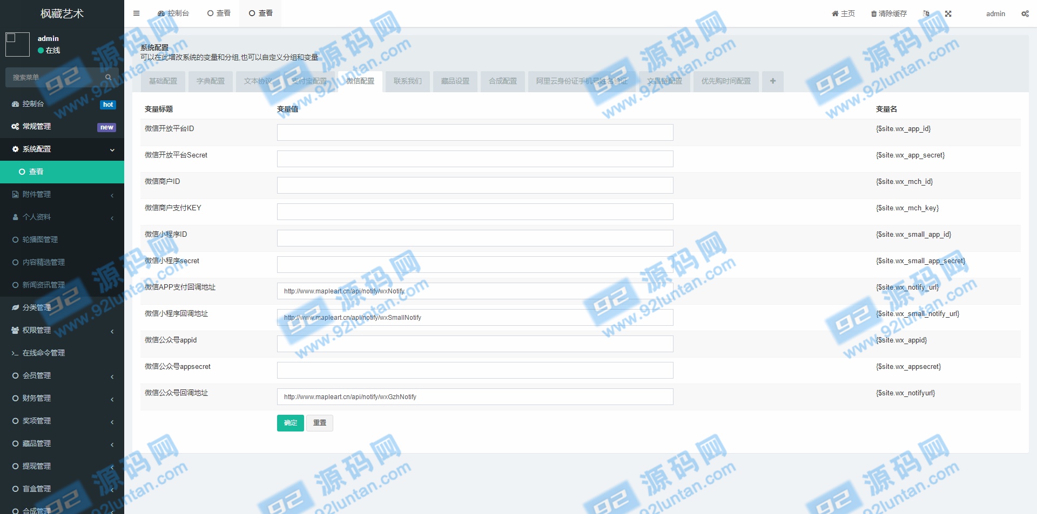1037x514 pixels.
Task: Click the 搜索菜单 search box
Action: tap(54, 77)
